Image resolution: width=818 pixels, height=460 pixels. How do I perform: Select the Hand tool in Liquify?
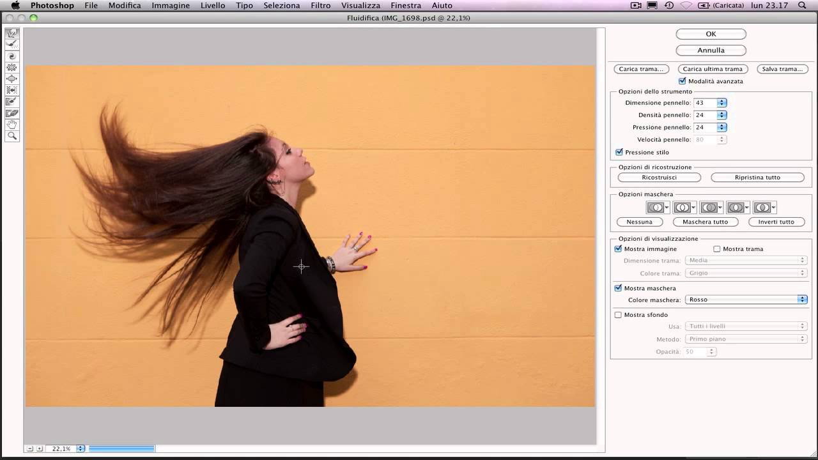click(x=12, y=125)
